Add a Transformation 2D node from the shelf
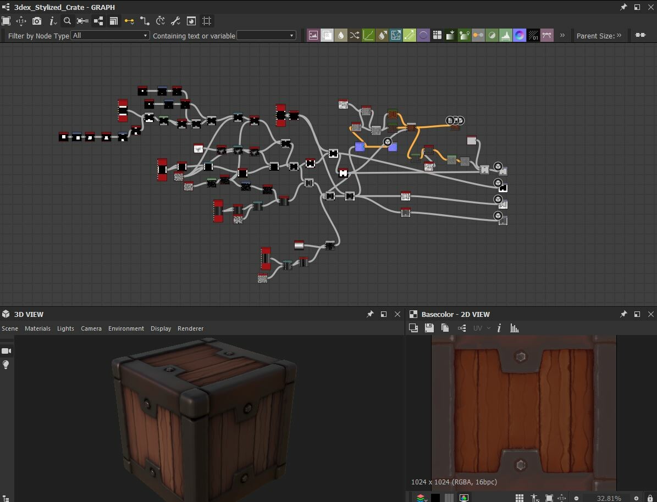 (x=395, y=35)
